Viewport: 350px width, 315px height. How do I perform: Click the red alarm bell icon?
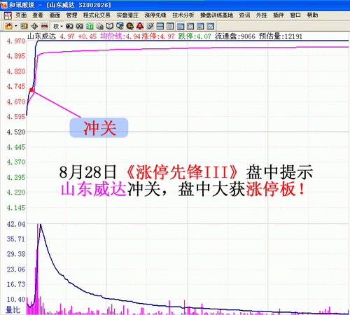[140, 26]
